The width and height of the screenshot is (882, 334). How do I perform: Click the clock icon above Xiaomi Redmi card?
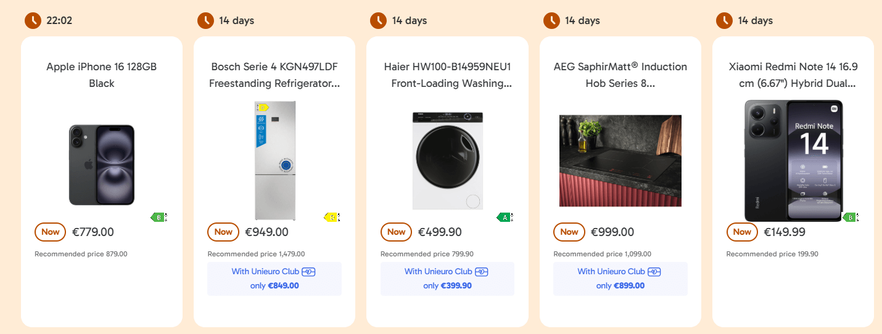723,21
